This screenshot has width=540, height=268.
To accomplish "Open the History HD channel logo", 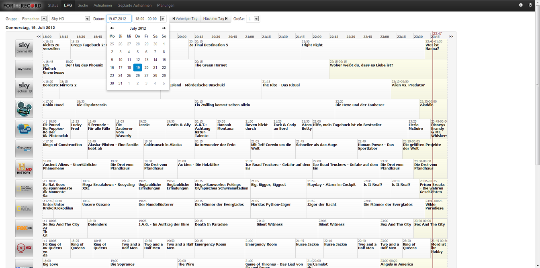I will coord(24,169).
